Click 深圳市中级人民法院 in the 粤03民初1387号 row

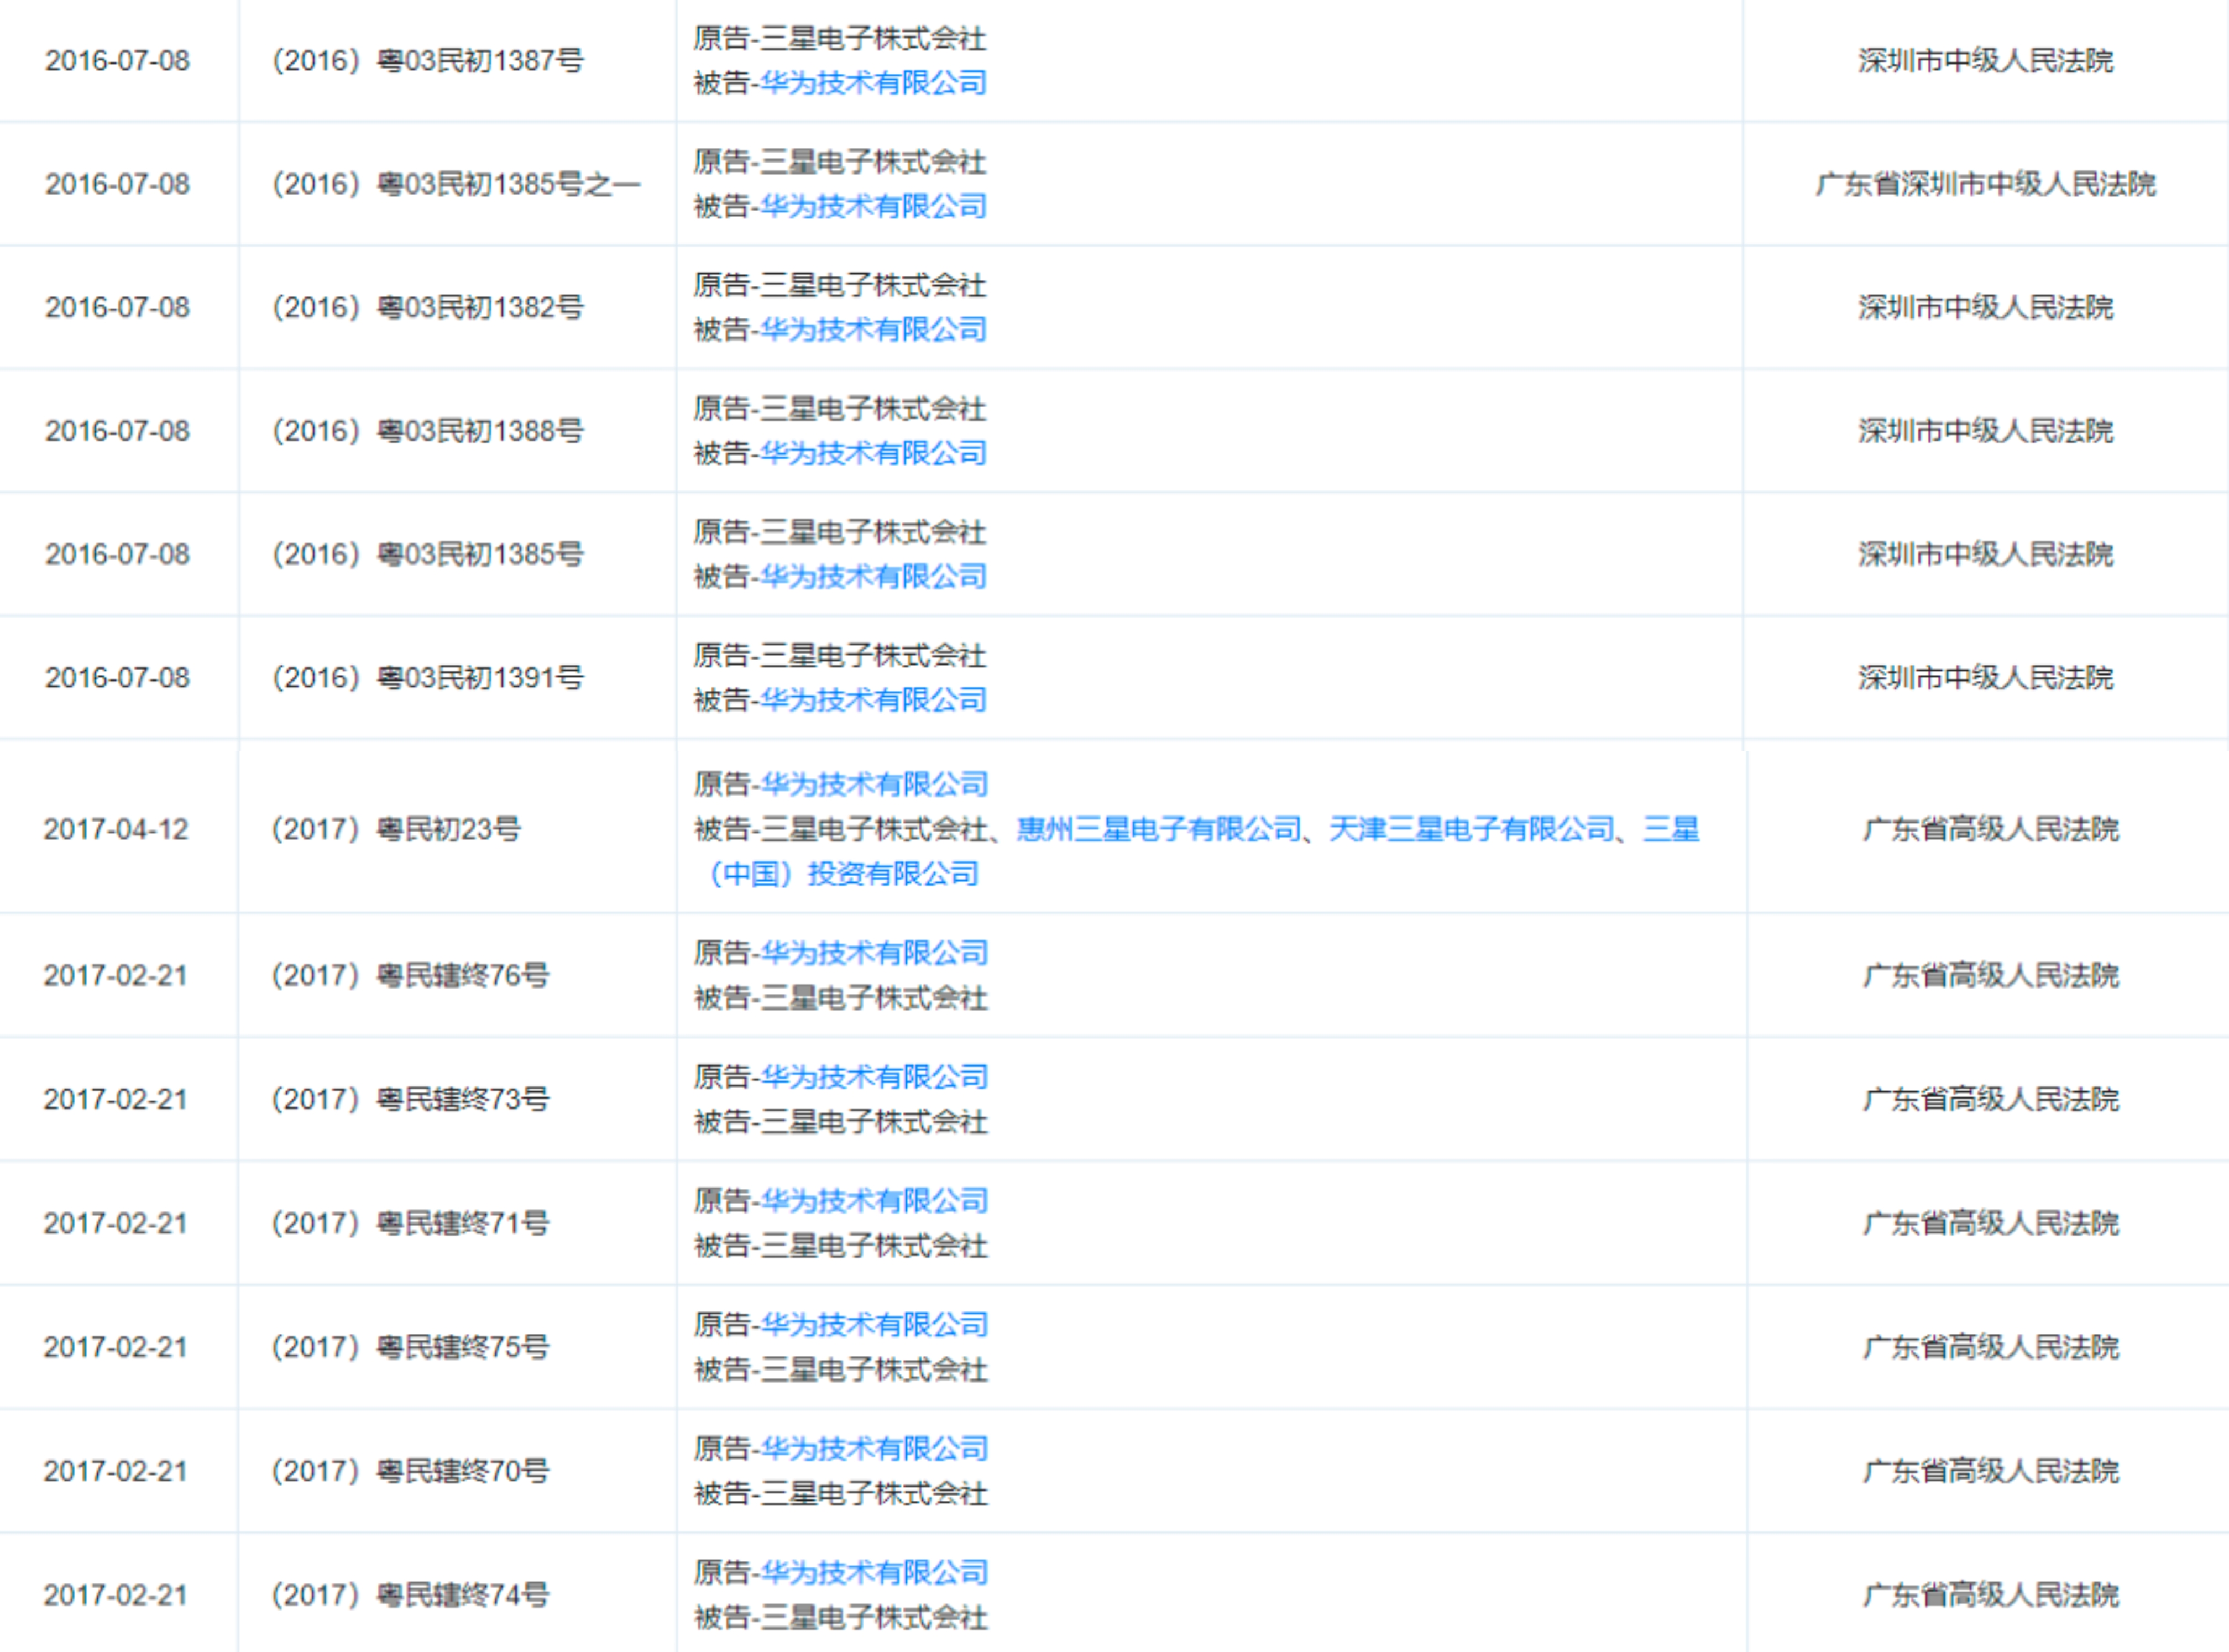(1986, 61)
